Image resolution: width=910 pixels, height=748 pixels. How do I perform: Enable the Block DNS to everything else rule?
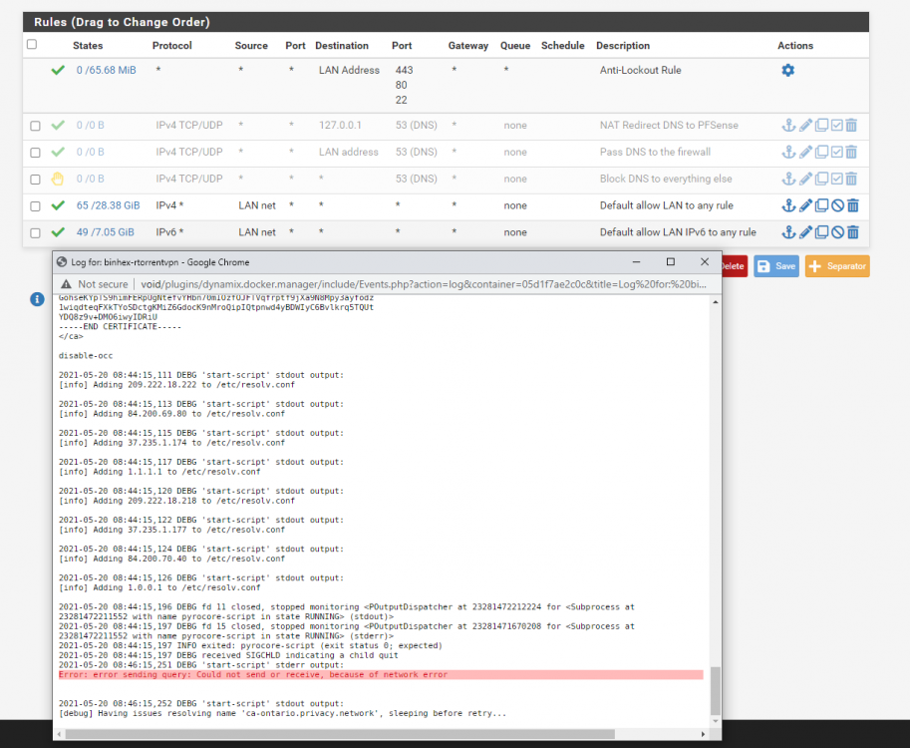click(836, 179)
